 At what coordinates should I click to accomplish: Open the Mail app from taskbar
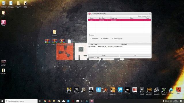pyautogui.click(x=64, y=101)
